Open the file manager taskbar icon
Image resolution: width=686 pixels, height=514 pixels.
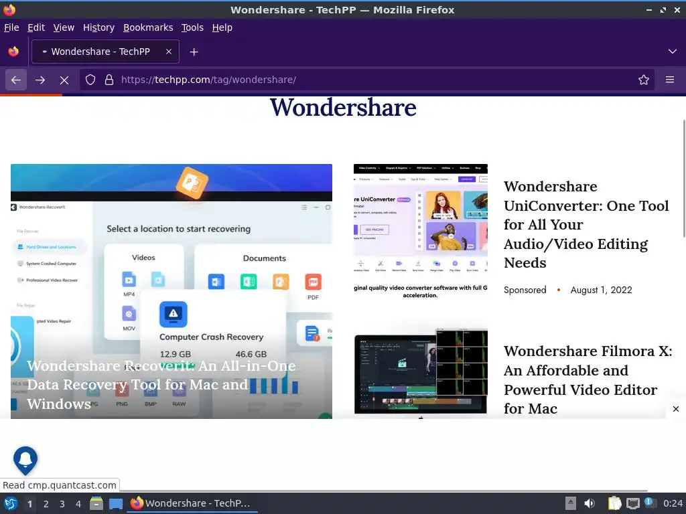click(96, 503)
